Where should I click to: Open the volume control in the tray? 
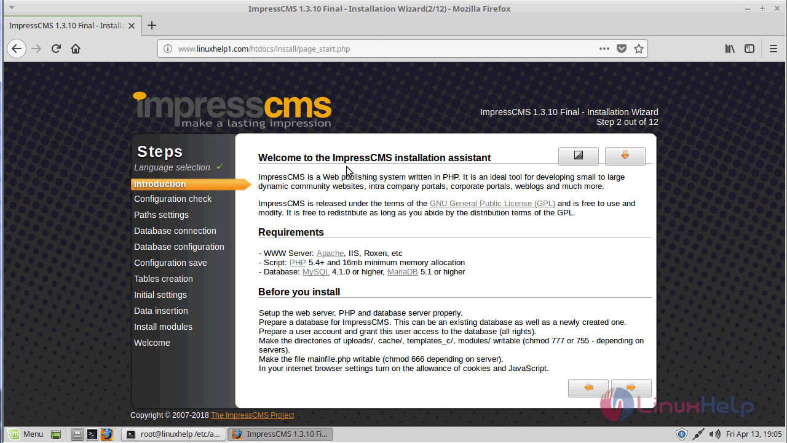[714, 434]
